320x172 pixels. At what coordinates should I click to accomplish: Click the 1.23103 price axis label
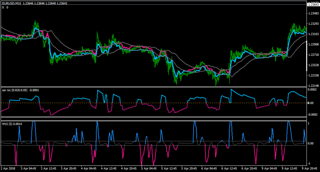tap(314, 34)
